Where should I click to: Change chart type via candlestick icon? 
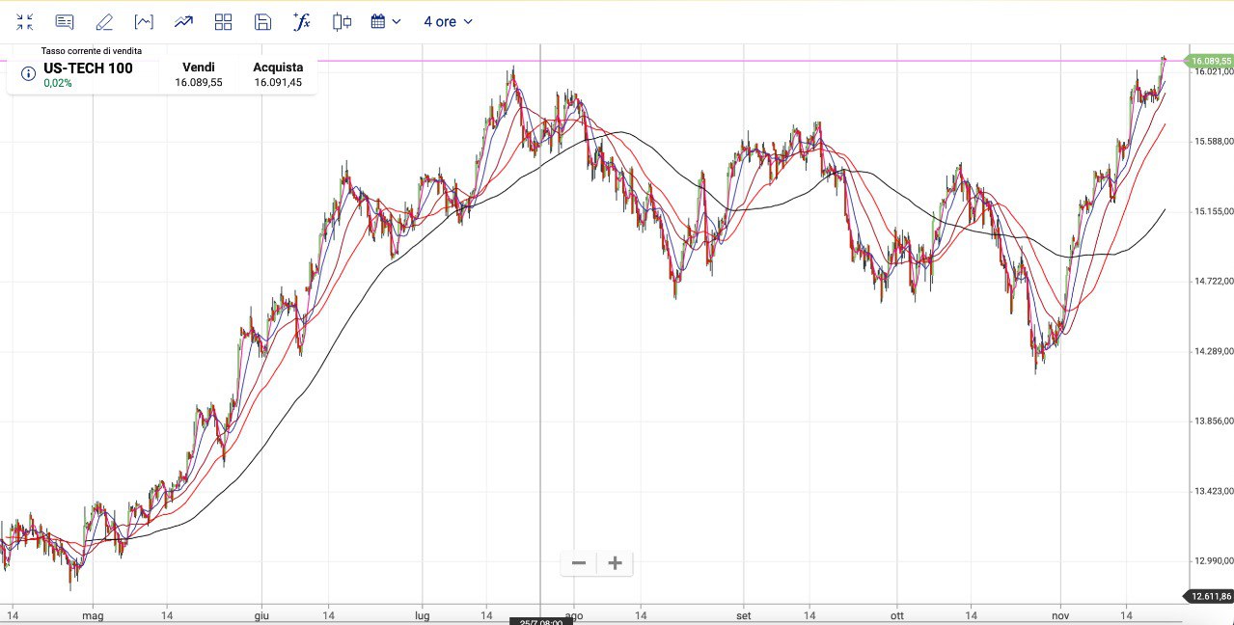(342, 22)
